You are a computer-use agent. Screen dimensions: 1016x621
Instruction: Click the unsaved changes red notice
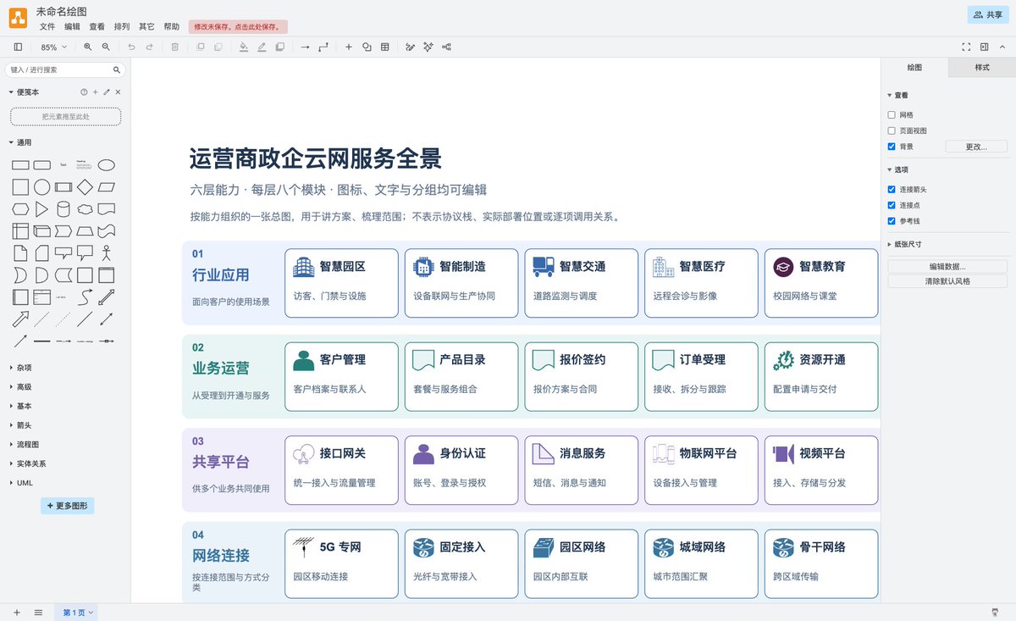(x=238, y=26)
